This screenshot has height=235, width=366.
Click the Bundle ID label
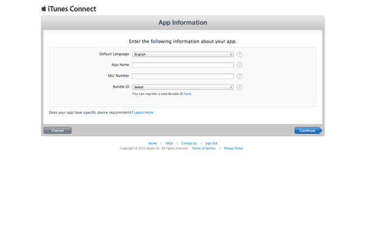pyautogui.click(x=121, y=87)
